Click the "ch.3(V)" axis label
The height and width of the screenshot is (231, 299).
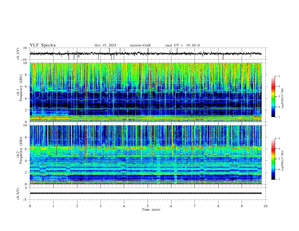click(x=18, y=194)
